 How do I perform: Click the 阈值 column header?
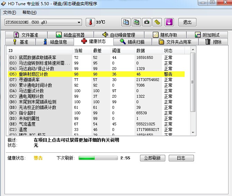coord(122,51)
